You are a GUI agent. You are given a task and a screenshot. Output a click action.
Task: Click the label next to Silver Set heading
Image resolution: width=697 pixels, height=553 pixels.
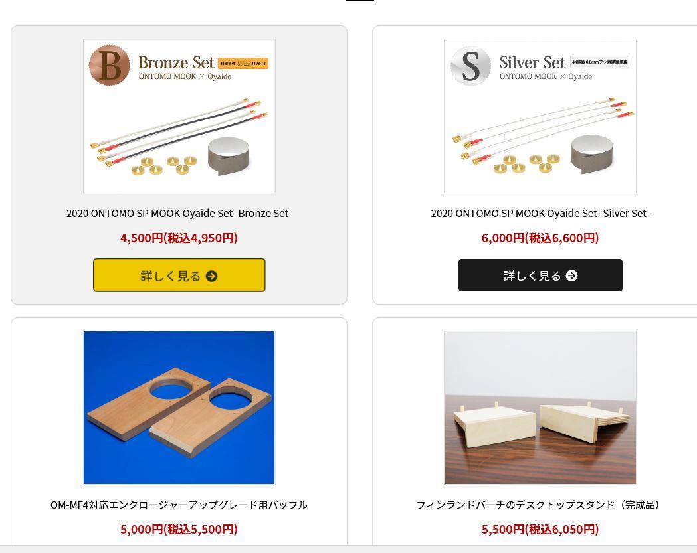[599, 62]
